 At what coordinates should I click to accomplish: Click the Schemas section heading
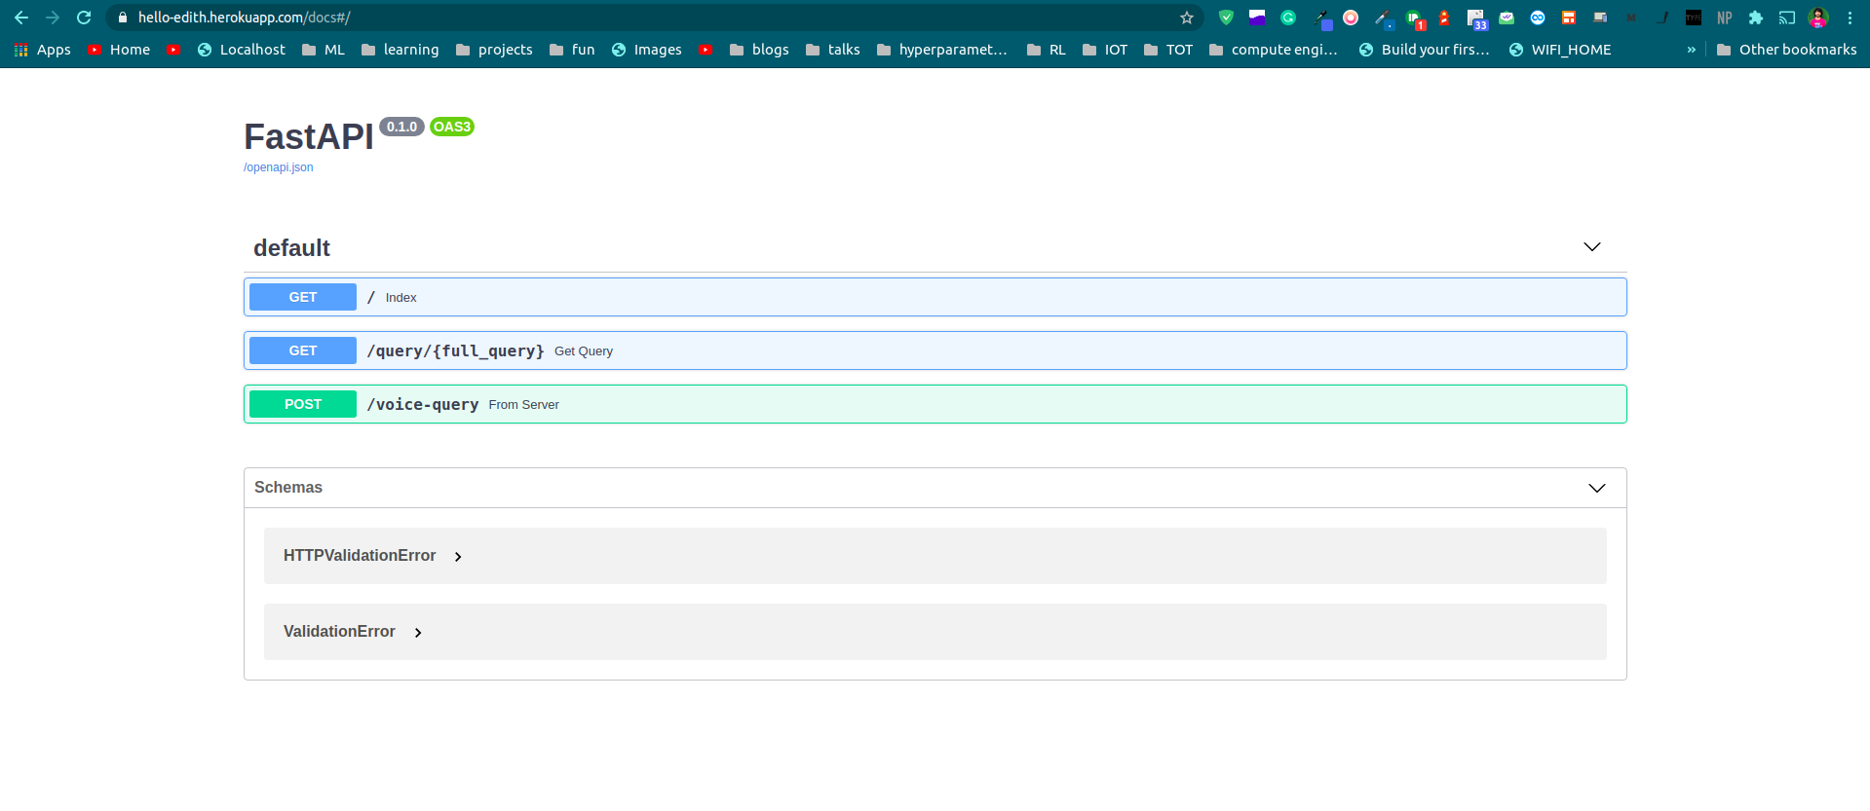(288, 488)
